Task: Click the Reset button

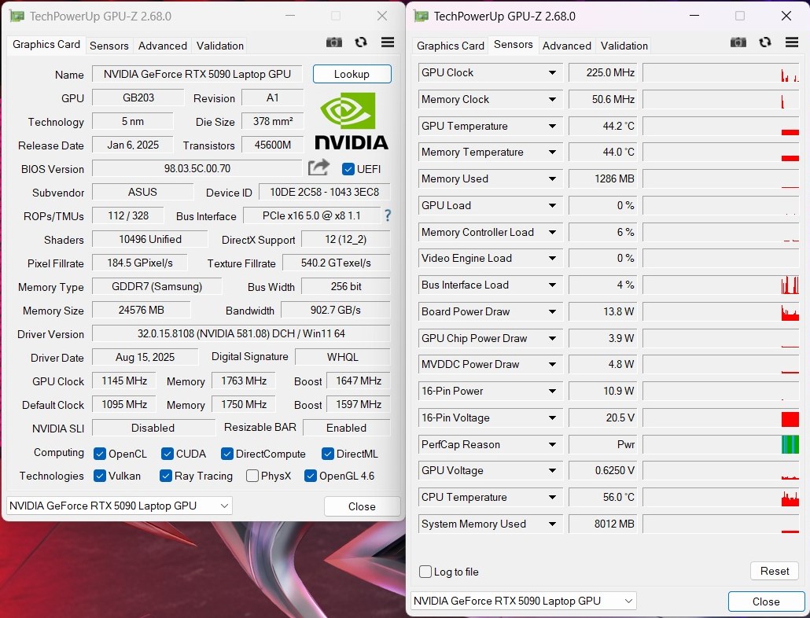Action: [x=775, y=571]
